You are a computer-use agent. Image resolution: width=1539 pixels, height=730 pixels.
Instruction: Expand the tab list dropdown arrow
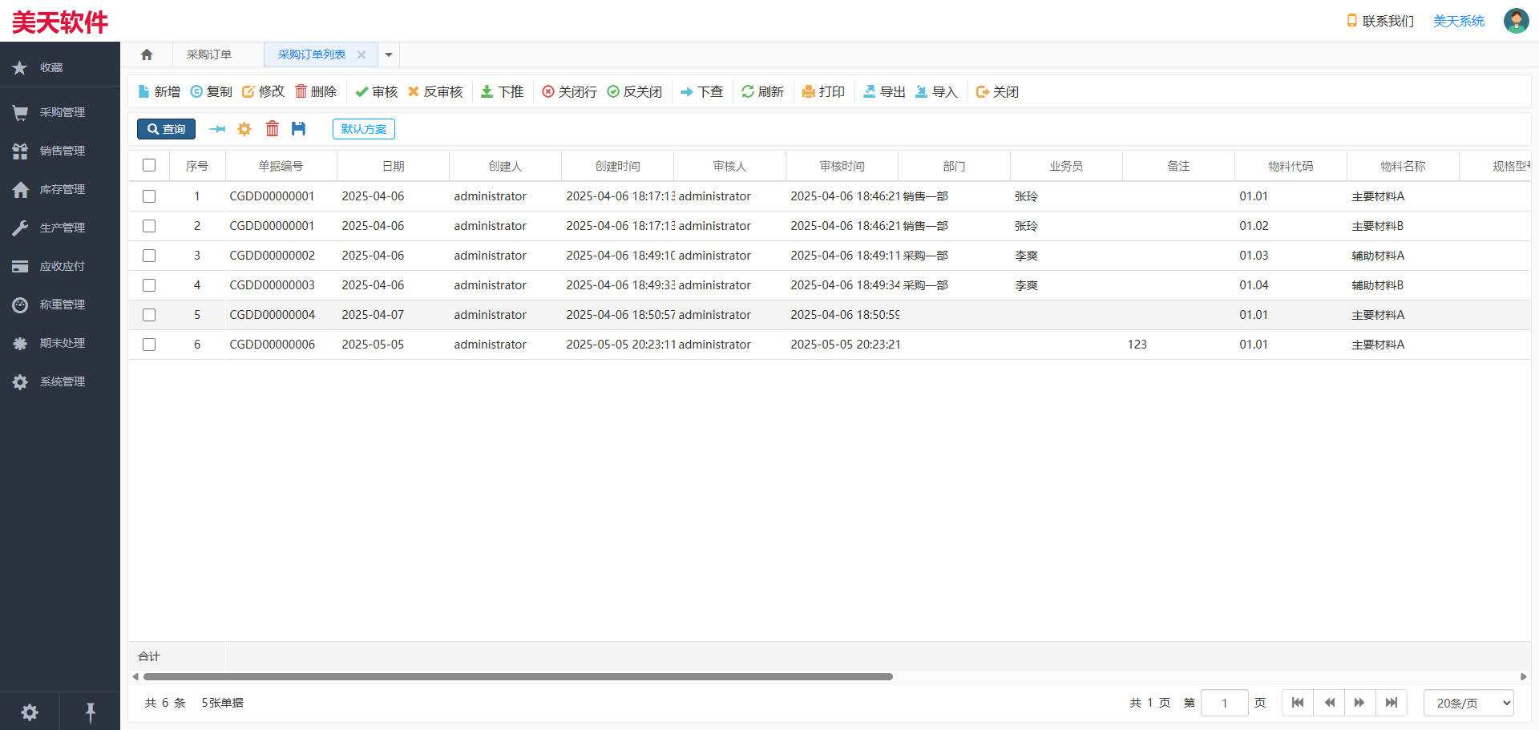point(388,54)
